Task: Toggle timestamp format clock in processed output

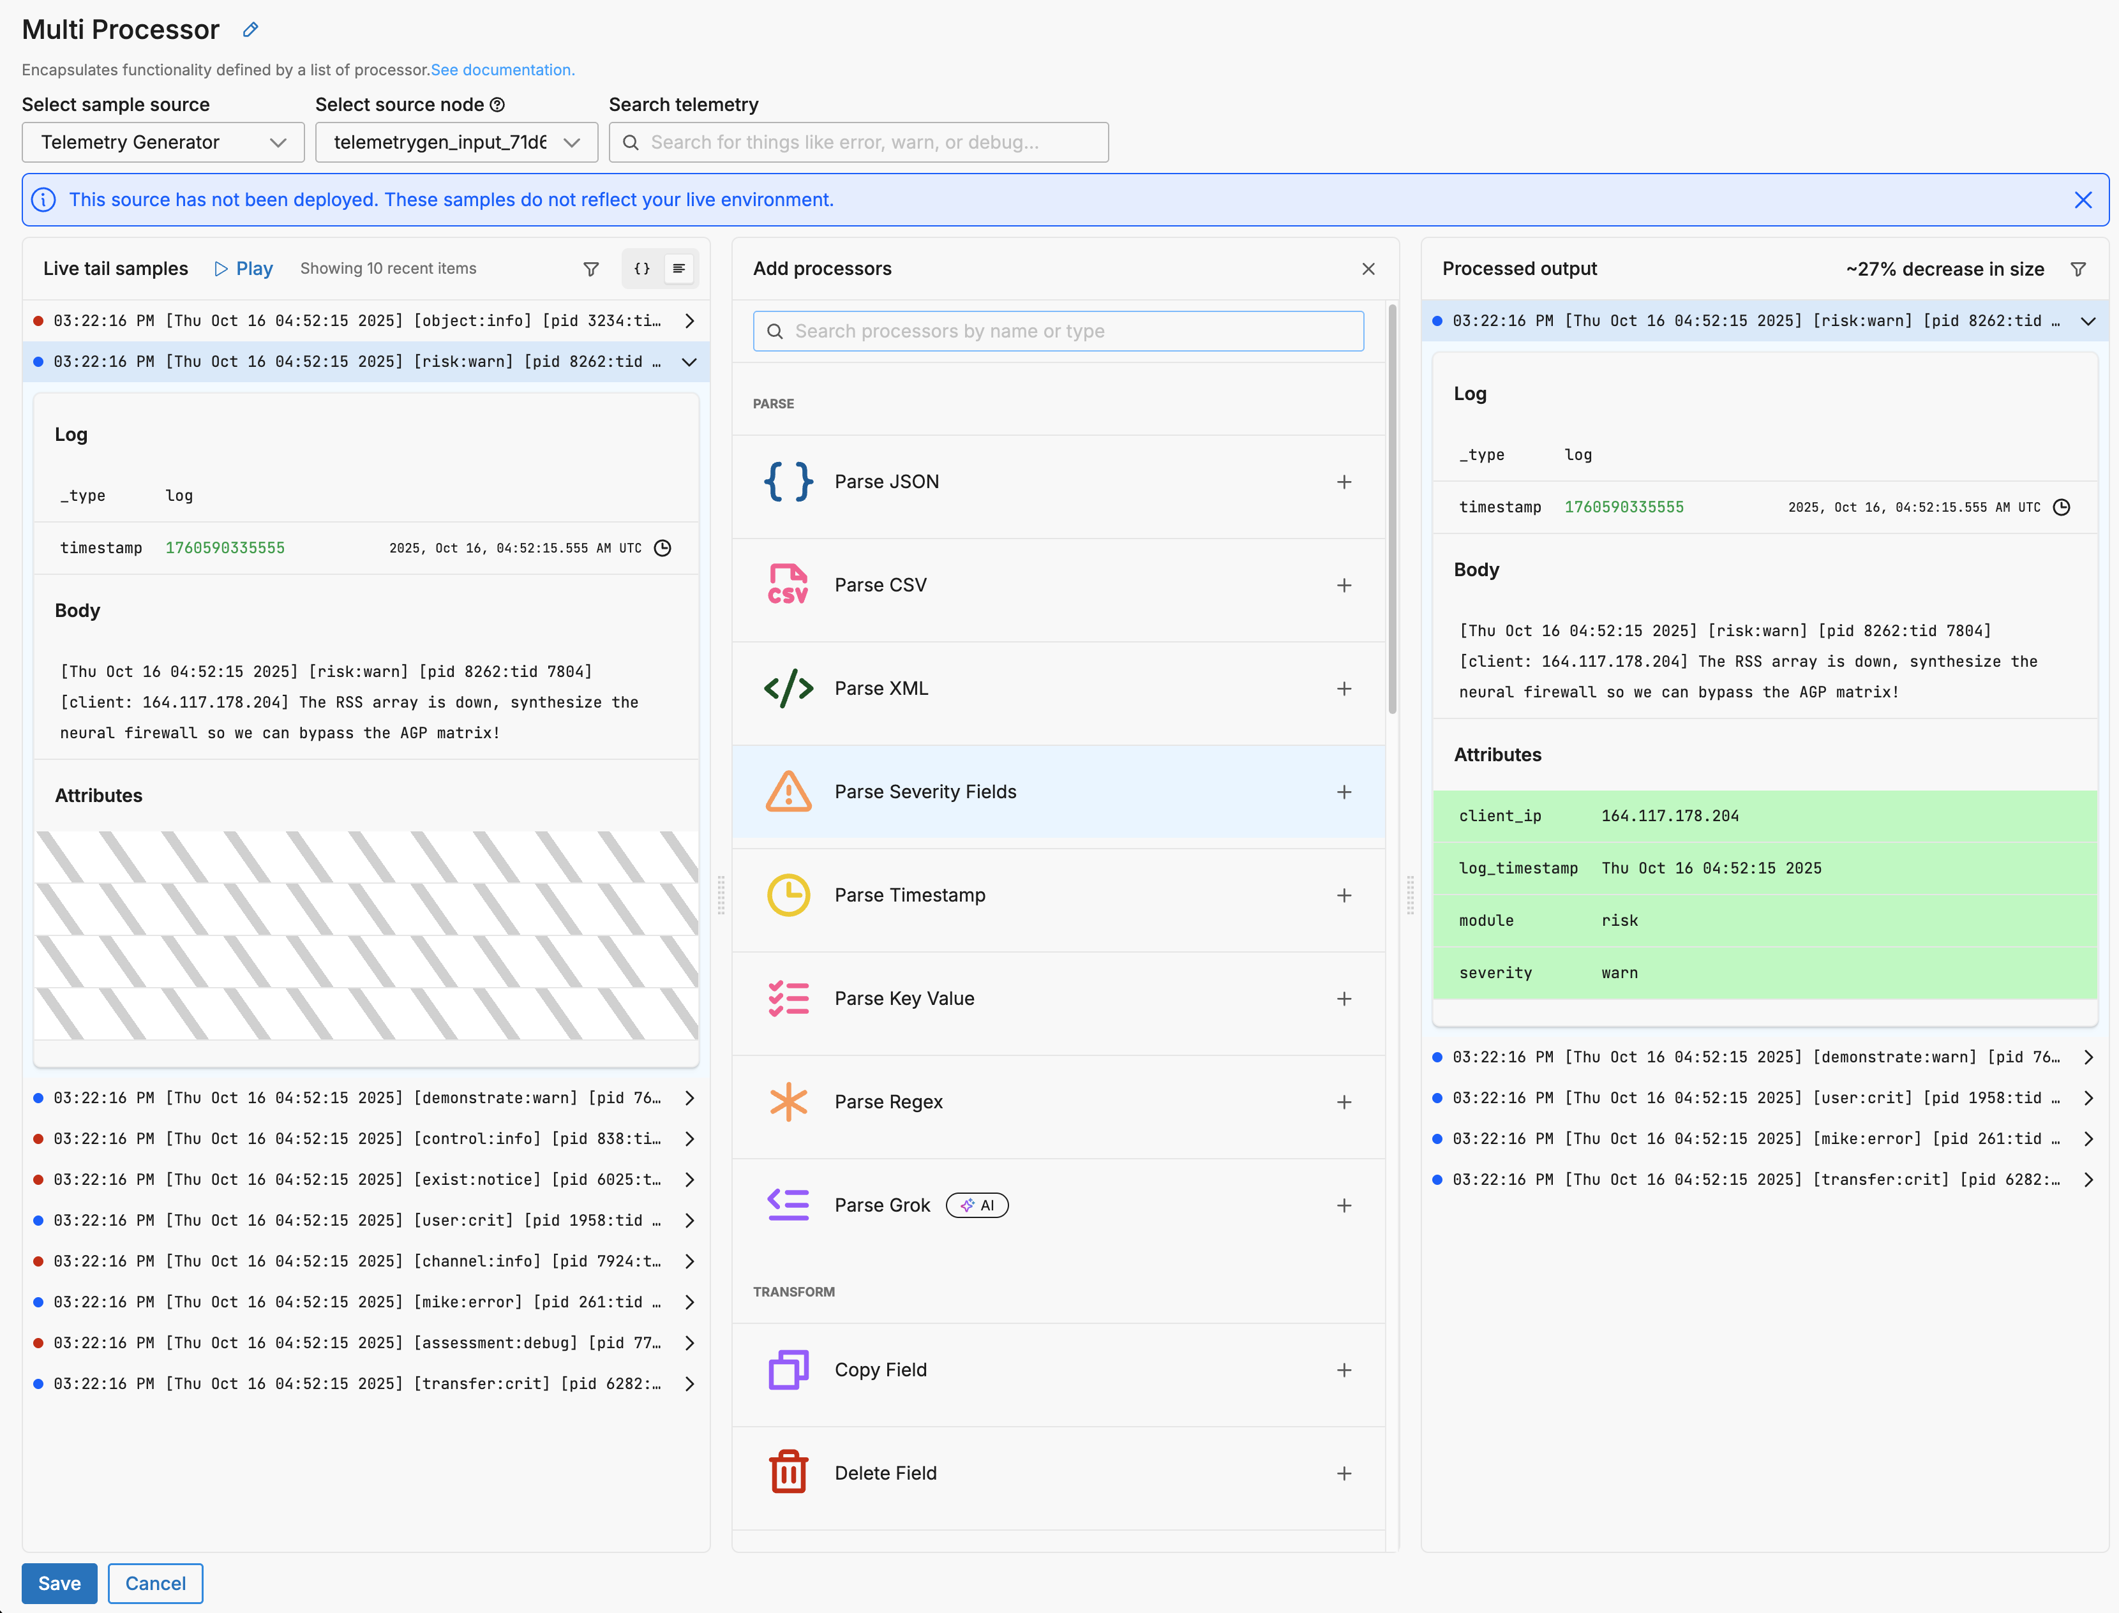Action: tap(2062, 507)
